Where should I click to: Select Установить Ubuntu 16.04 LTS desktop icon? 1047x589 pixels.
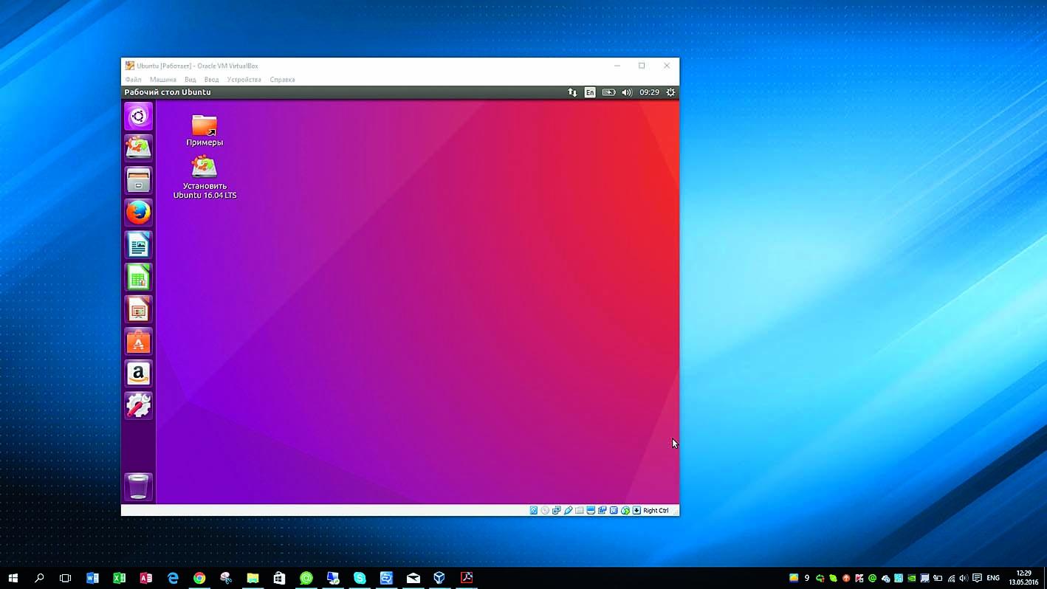(x=205, y=168)
